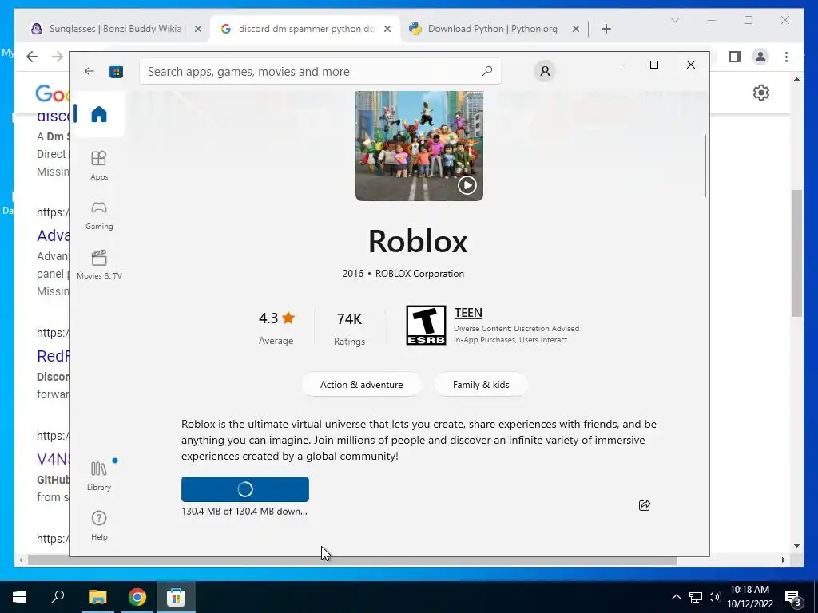Click the Roblox download progress button

coord(245,489)
